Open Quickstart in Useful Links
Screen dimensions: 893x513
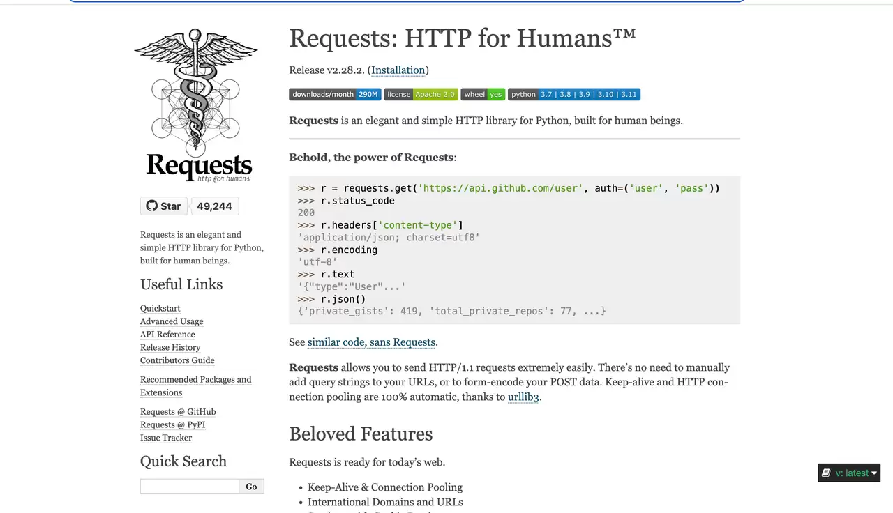[160, 308]
